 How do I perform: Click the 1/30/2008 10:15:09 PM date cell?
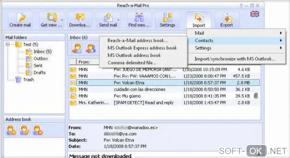pyautogui.click(x=204, y=70)
